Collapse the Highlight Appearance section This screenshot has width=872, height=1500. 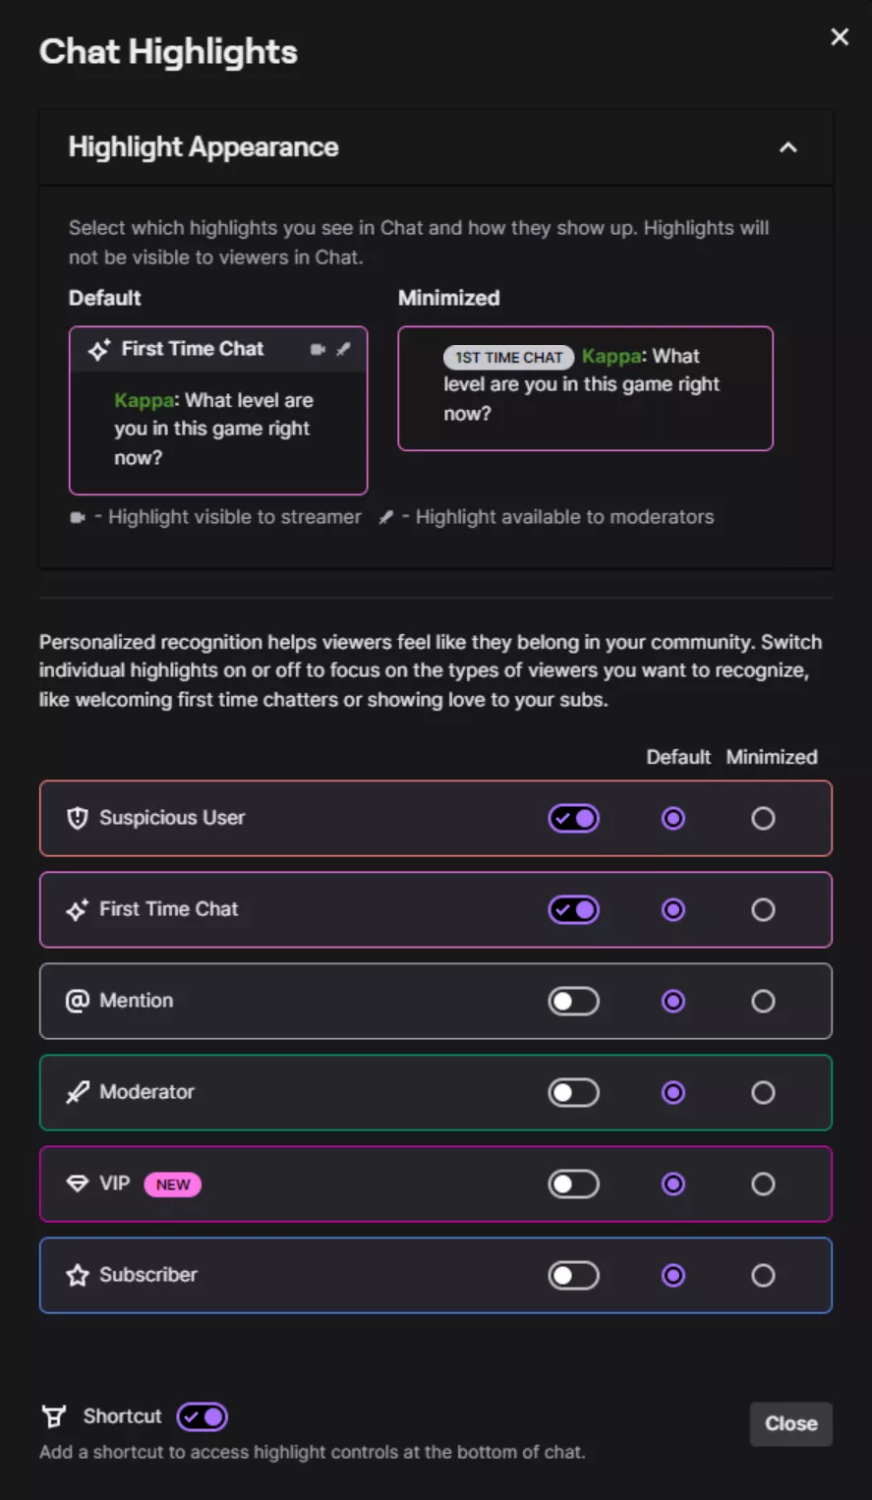[x=787, y=147]
